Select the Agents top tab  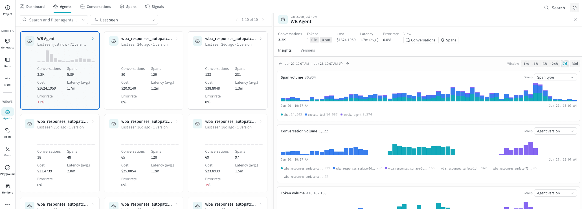click(x=62, y=6)
